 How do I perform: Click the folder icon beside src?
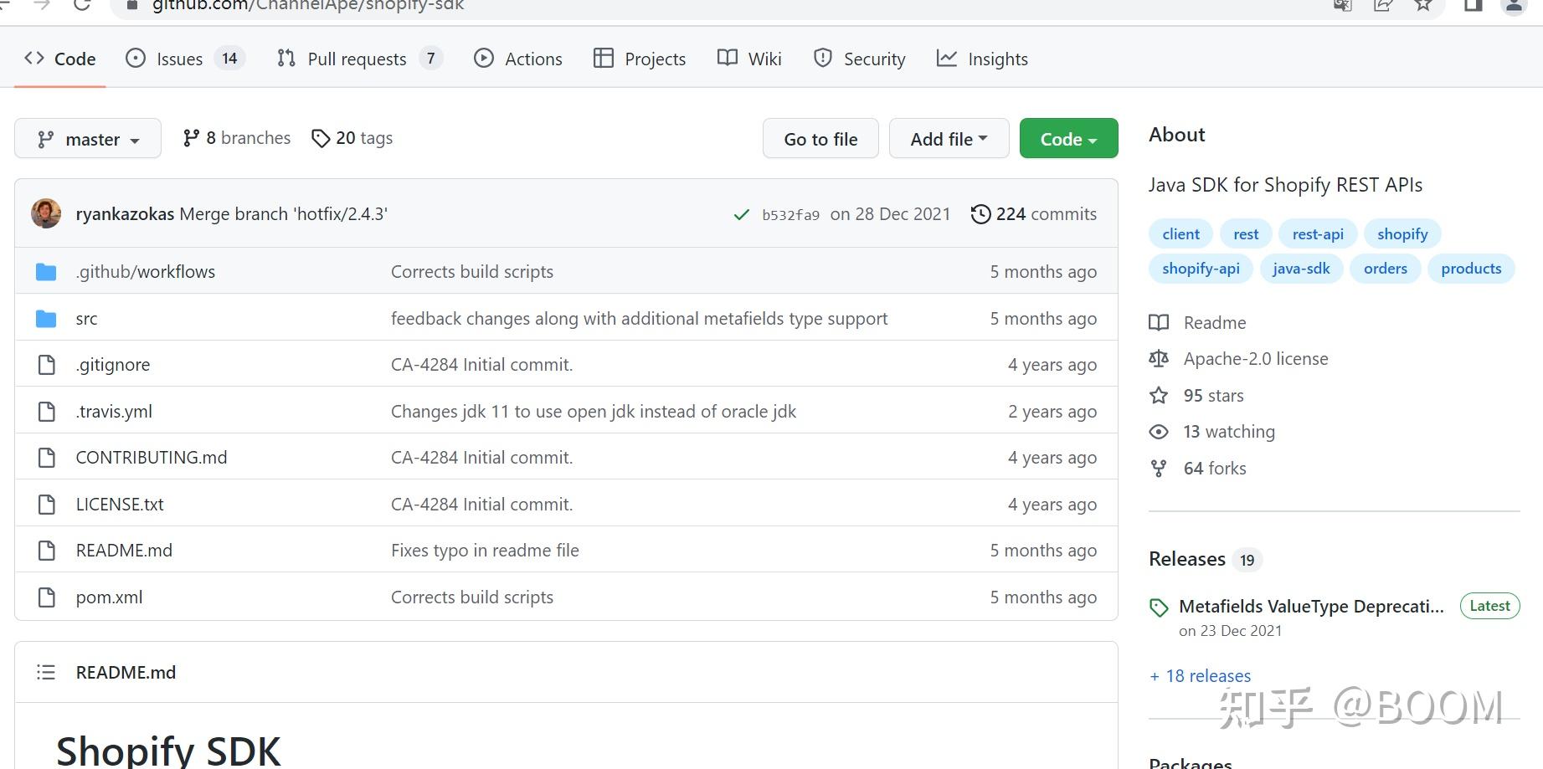(46, 319)
